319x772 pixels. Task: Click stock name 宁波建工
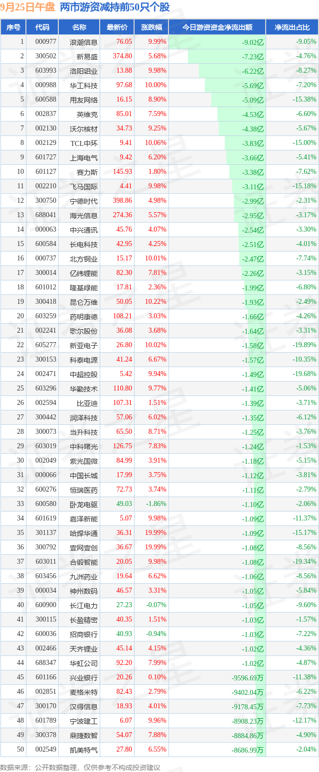(x=84, y=721)
